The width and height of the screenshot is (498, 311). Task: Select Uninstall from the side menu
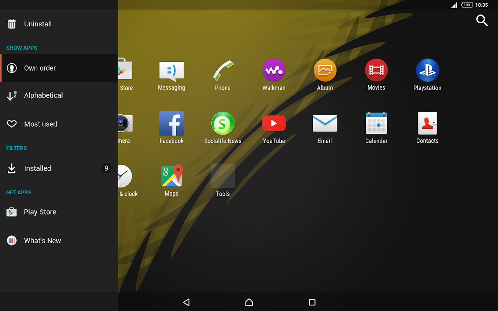click(x=59, y=24)
